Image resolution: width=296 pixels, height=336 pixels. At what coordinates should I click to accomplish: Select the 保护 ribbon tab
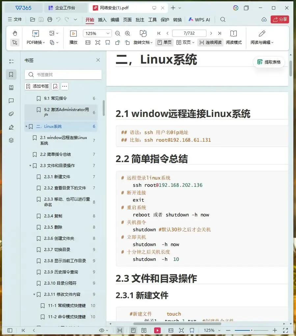coord(165,20)
